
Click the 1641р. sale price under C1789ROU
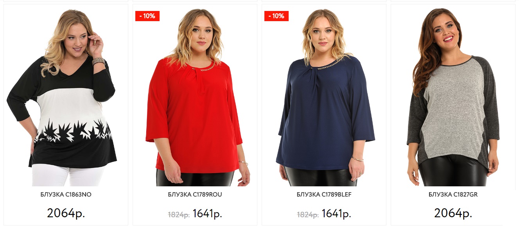click(x=207, y=214)
